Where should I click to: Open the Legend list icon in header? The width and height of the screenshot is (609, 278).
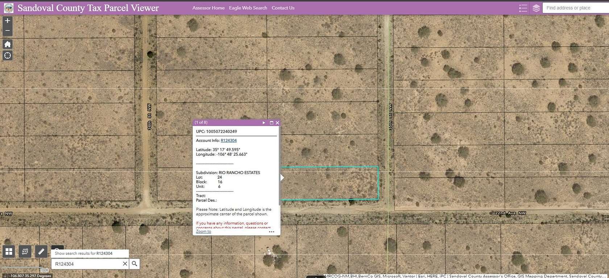coord(523,8)
